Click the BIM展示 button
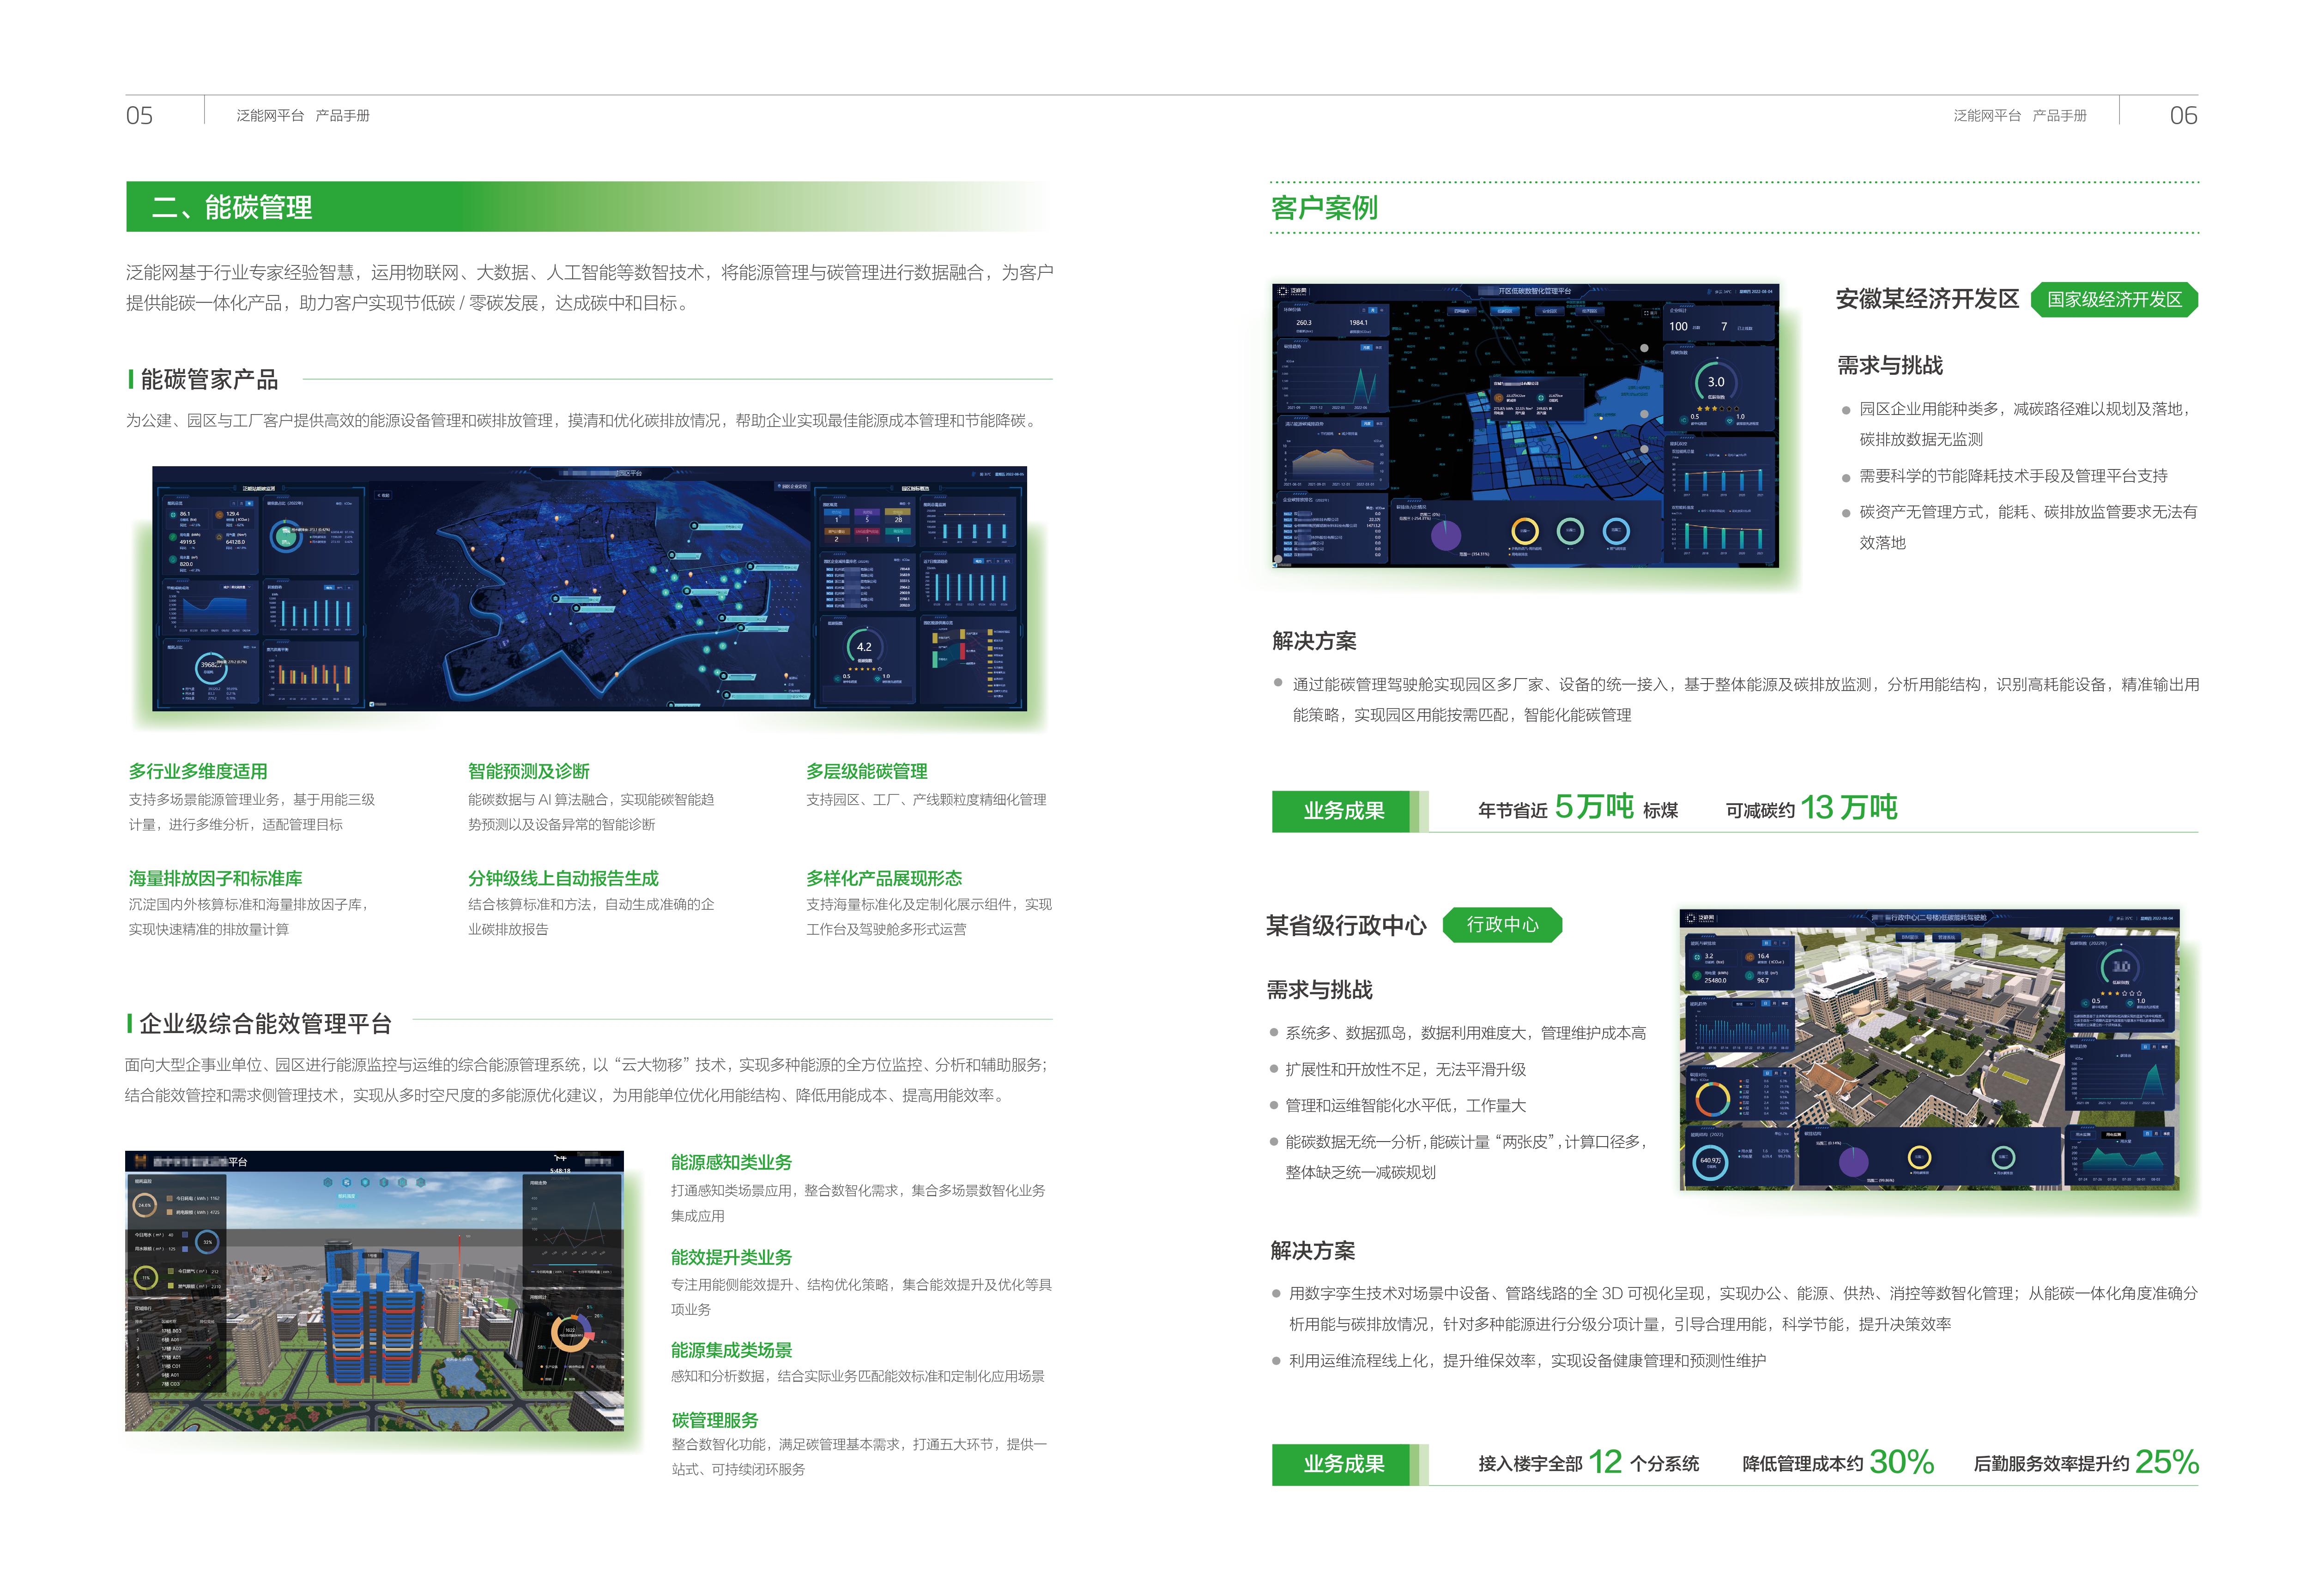This screenshot has height=1587, width=2324. 1910,938
